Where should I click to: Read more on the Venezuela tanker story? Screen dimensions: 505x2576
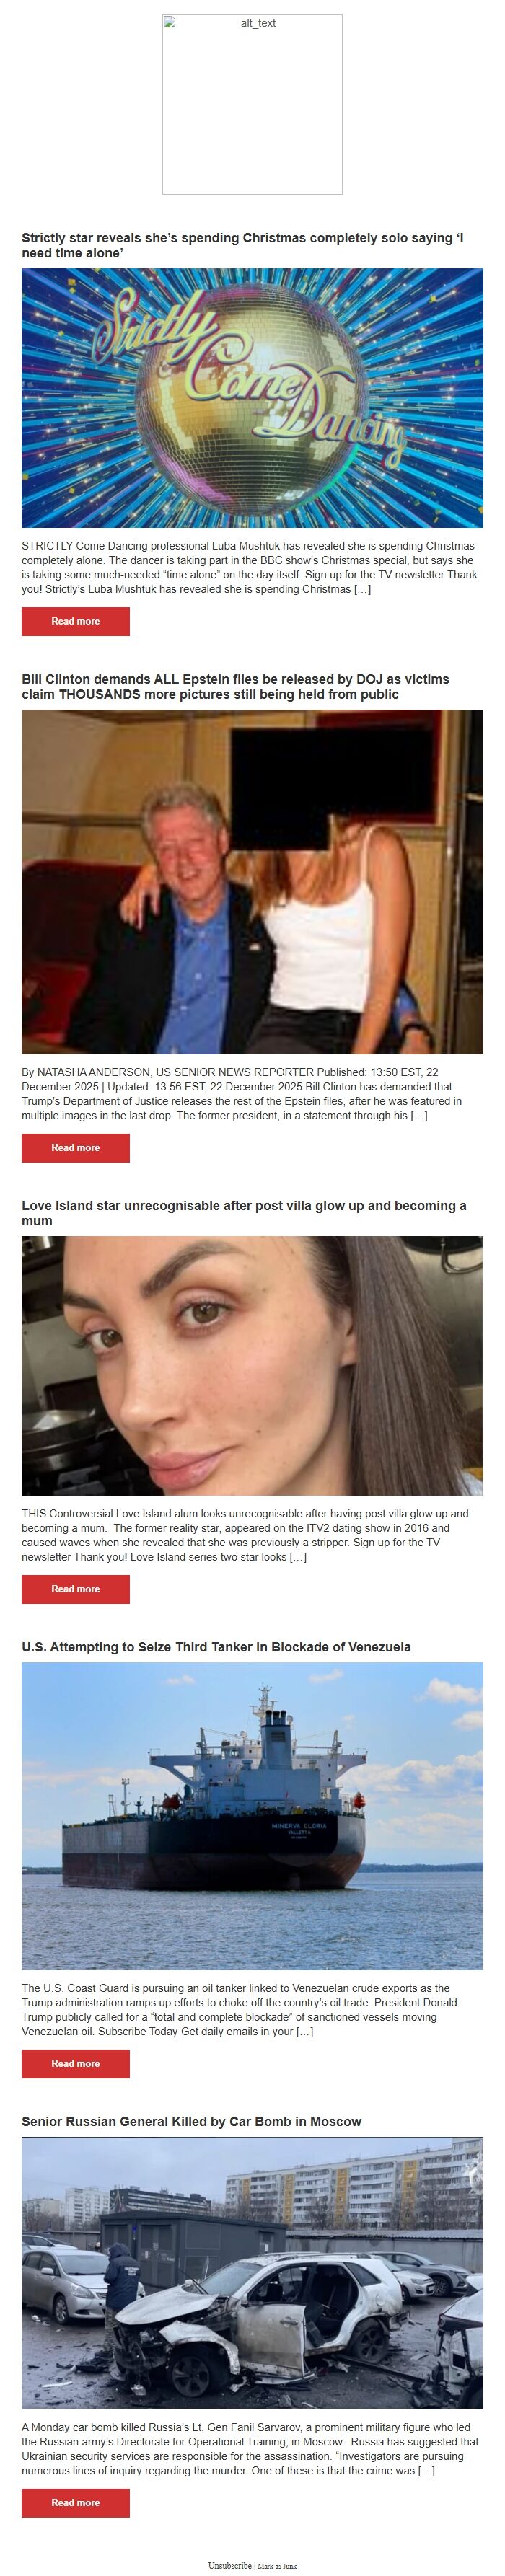click(76, 2063)
